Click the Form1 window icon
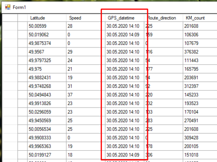217x162 pixels. click(x=8, y=7)
